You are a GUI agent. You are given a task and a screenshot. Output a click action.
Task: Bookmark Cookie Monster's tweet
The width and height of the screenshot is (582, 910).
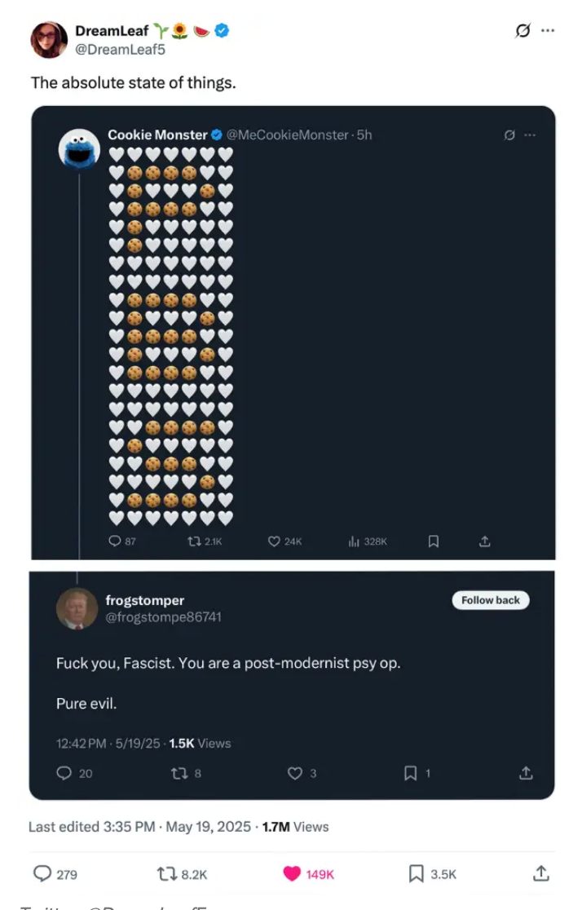(x=434, y=541)
